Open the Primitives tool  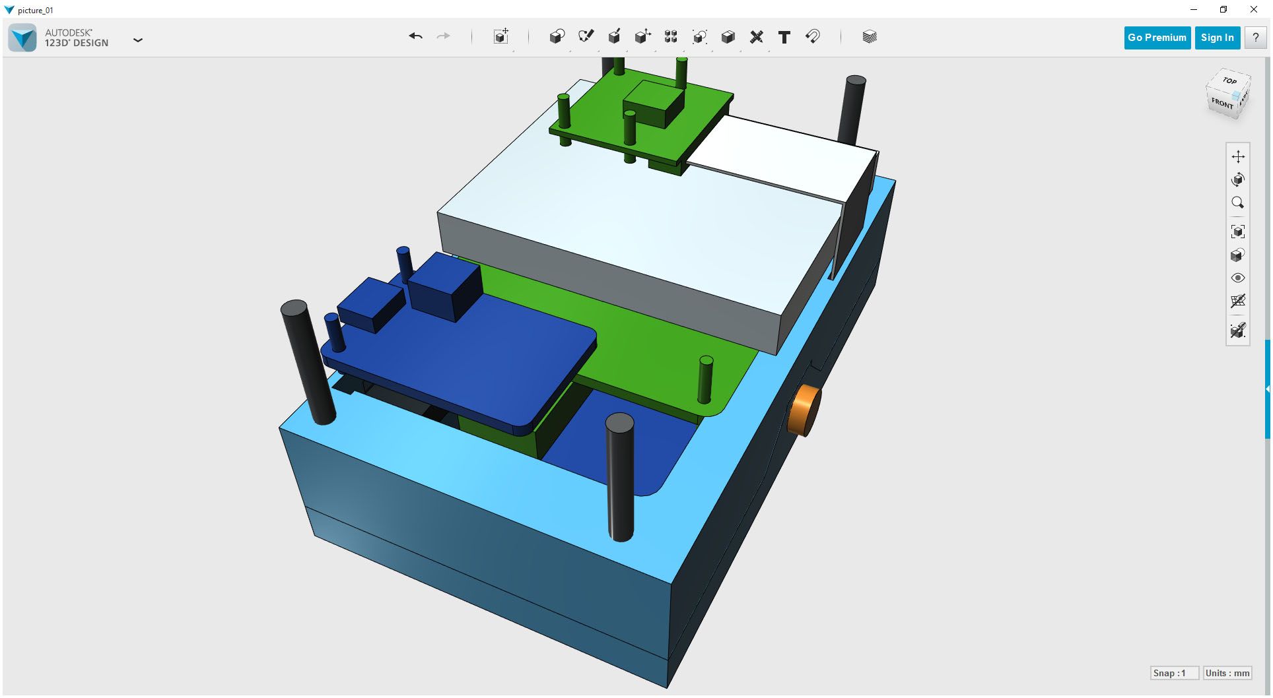click(x=557, y=37)
